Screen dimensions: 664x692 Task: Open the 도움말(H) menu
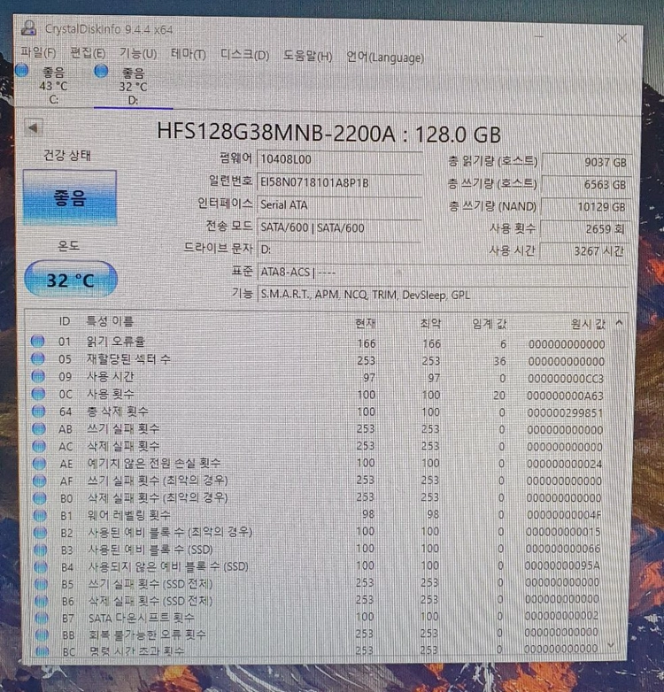[307, 56]
